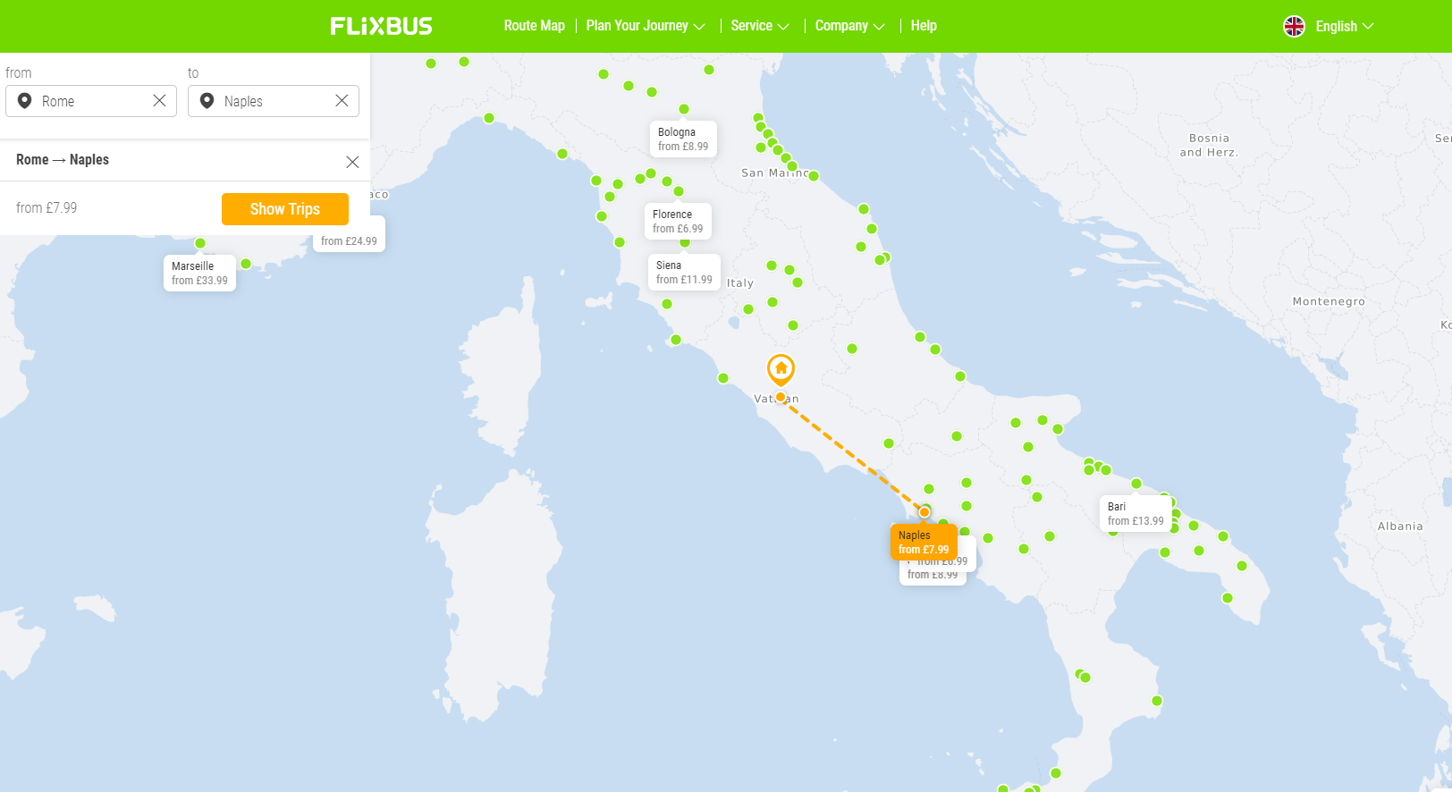Click the UK flag language icon

coord(1294,26)
